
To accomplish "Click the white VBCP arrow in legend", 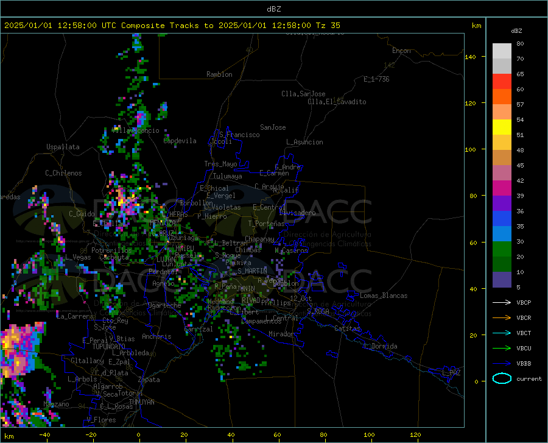I will point(502,302).
